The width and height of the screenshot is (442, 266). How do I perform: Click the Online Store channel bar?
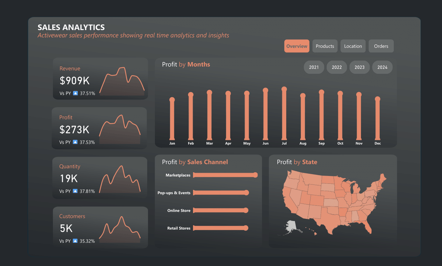[x=221, y=210]
